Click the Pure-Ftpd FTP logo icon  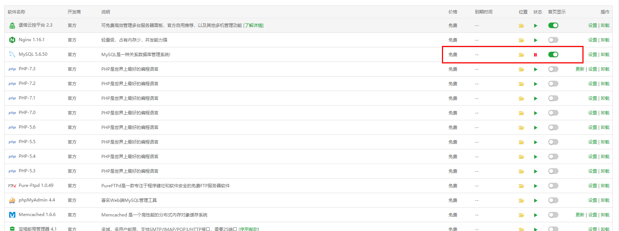(x=12, y=186)
